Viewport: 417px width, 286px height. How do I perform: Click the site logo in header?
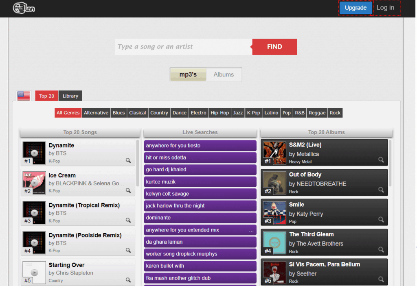pyautogui.click(x=24, y=8)
